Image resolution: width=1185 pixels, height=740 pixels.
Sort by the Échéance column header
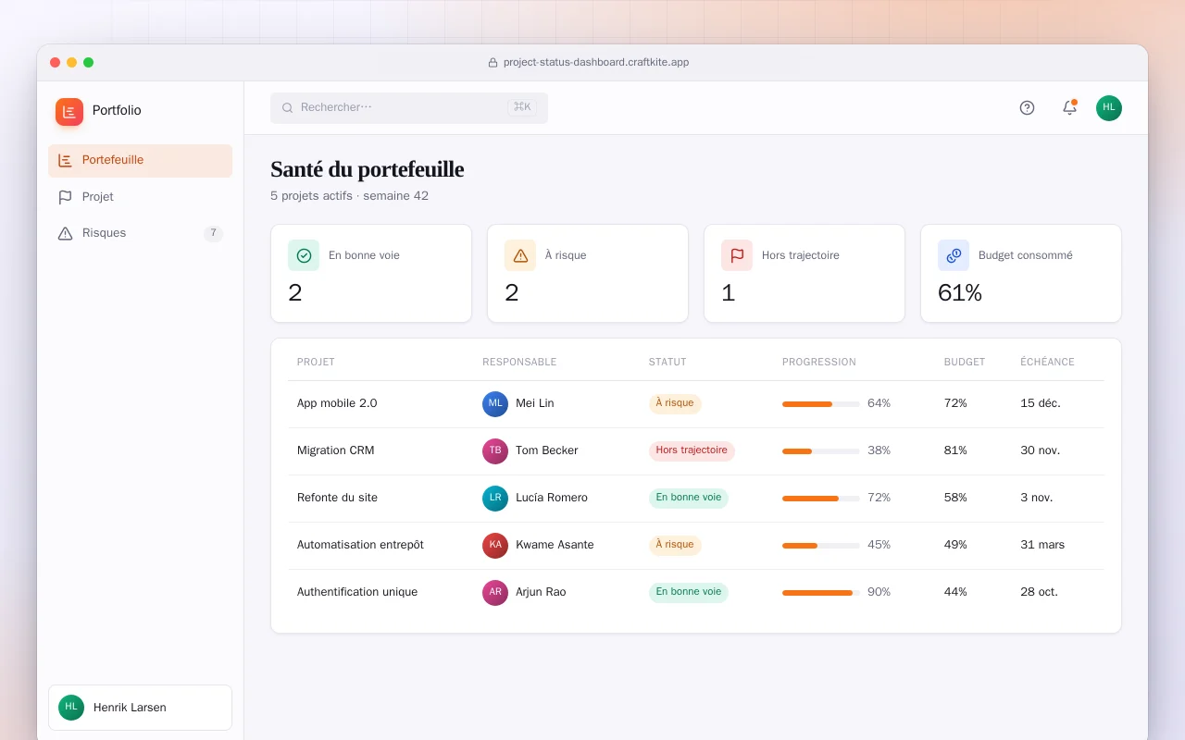pyautogui.click(x=1047, y=362)
